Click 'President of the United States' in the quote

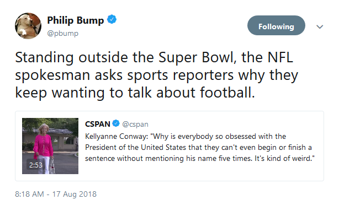(136, 147)
